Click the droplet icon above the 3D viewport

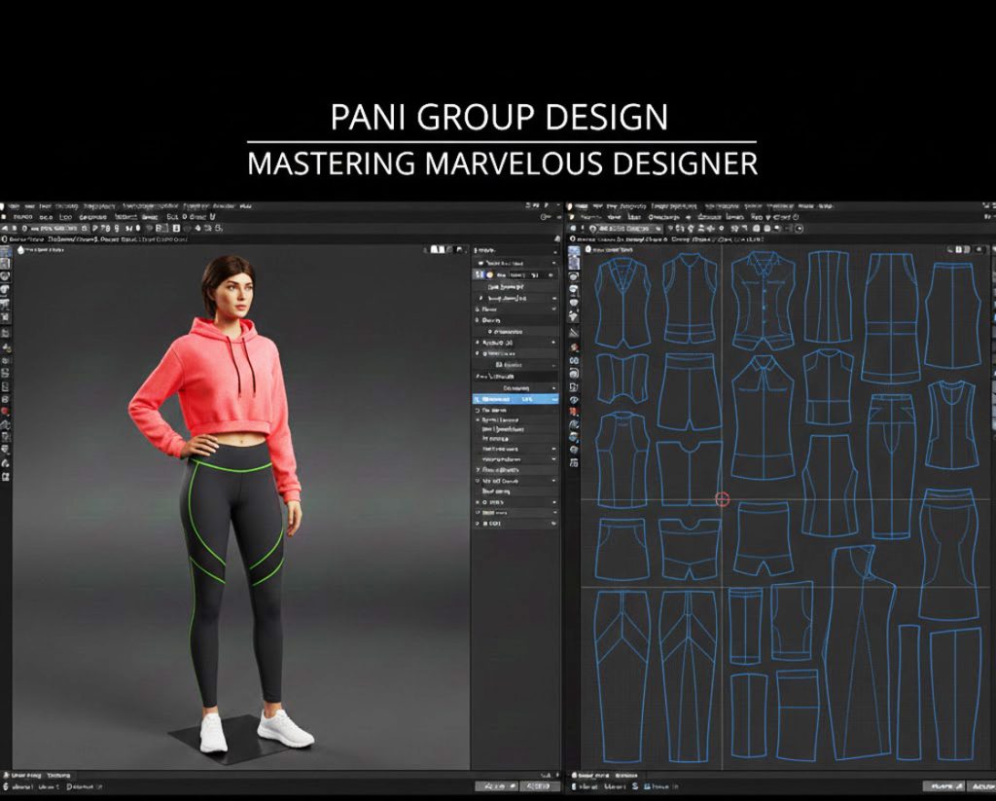pos(19,250)
